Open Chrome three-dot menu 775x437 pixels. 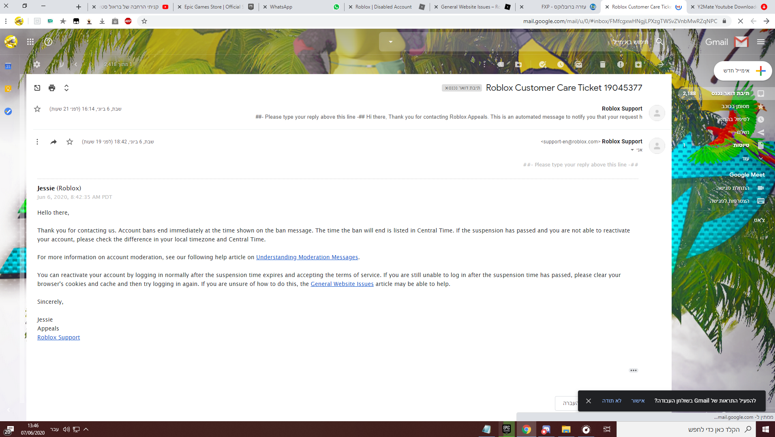tap(6, 21)
